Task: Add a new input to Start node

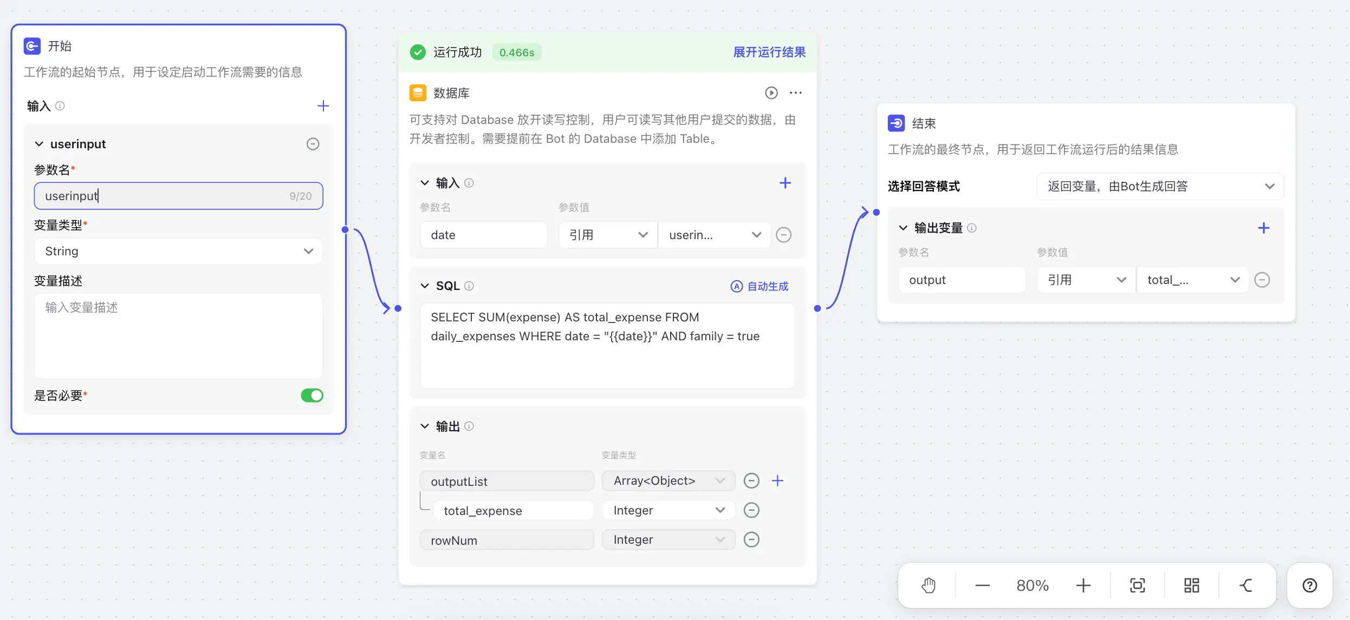Action: click(x=323, y=106)
